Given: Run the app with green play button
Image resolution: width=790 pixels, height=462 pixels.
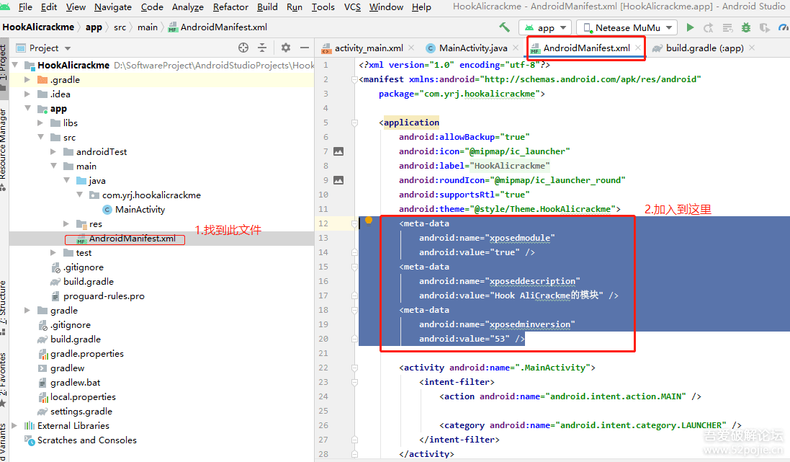Looking at the screenshot, I should pyautogui.click(x=690, y=27).
